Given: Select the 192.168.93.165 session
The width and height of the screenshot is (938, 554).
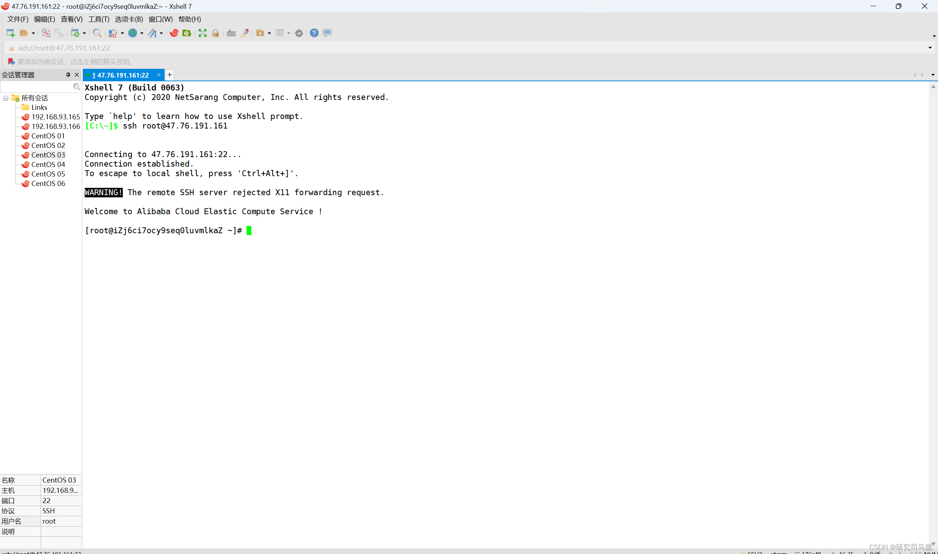Looking at the screenshot, I should pyautogui.click(x=56, y=117).
